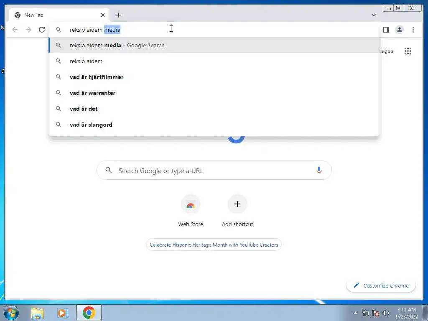Open a new tab with the plus button
Screen dimensions: 428x321
tap(118, 15)
